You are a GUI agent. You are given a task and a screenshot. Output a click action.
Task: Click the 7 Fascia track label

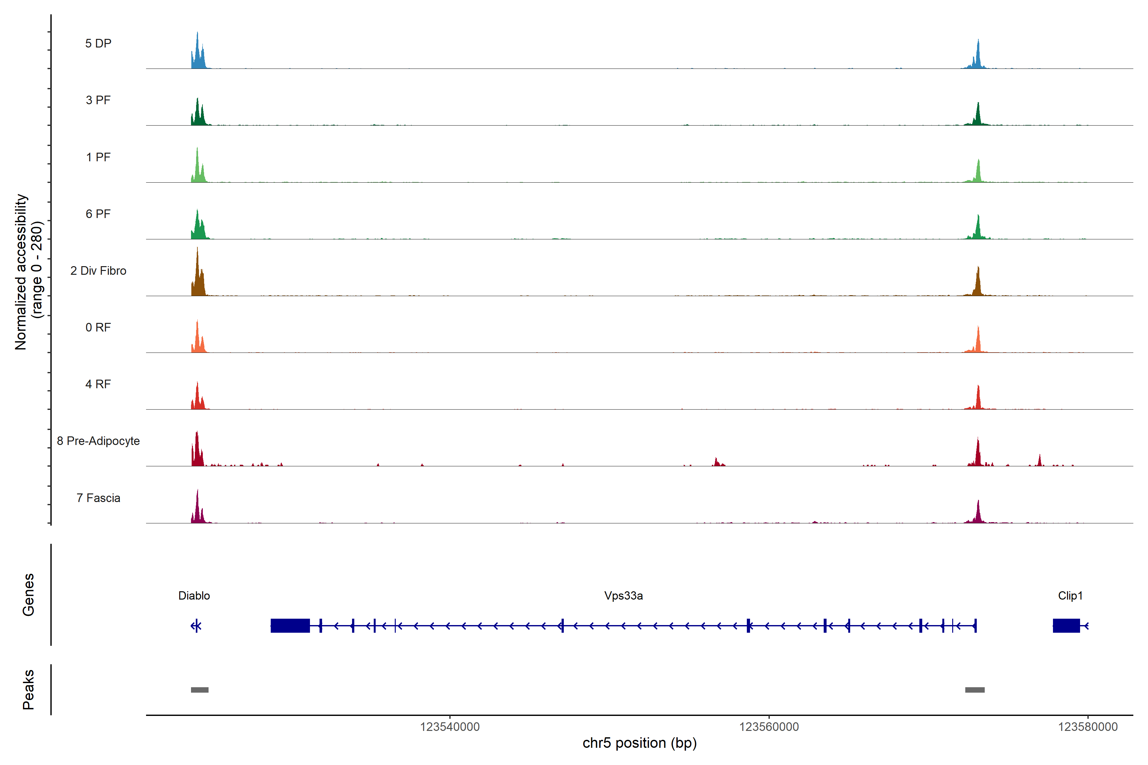pos(98,498)
